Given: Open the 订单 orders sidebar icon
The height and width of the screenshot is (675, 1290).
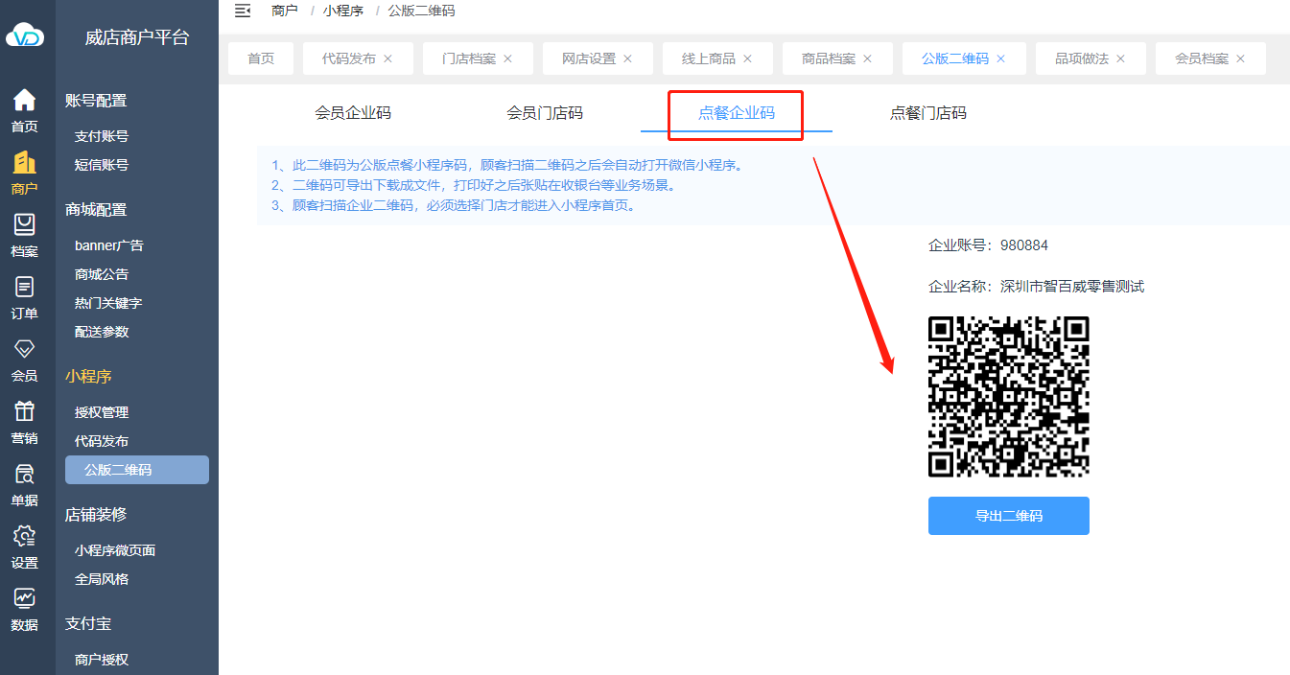Looking at the screenshot, I should tap(24, 288).
